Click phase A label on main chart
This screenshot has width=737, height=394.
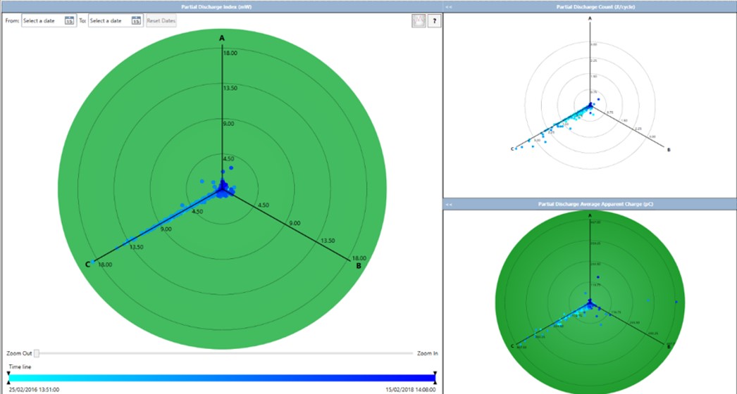click(222, 37)
